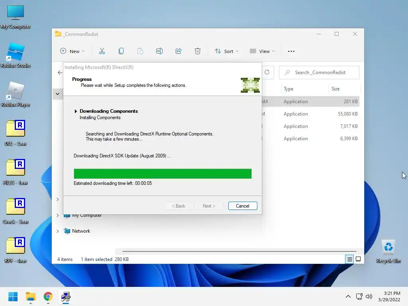Image resolution: width=408 pixels, height=306 pixels.
Task: Click the < Back button in setup
Action: [179, 206]
